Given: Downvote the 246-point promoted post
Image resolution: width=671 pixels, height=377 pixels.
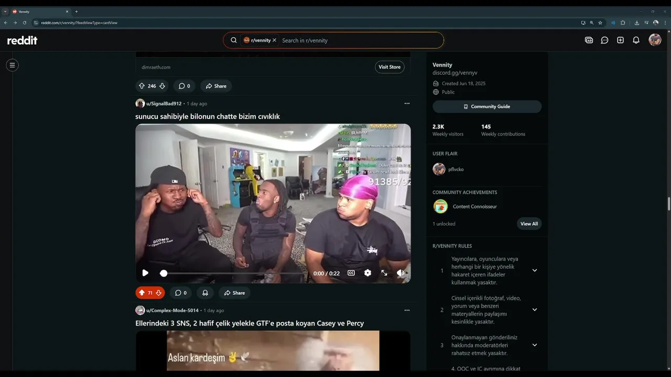Looking at the screenshot, I should 162,86.
